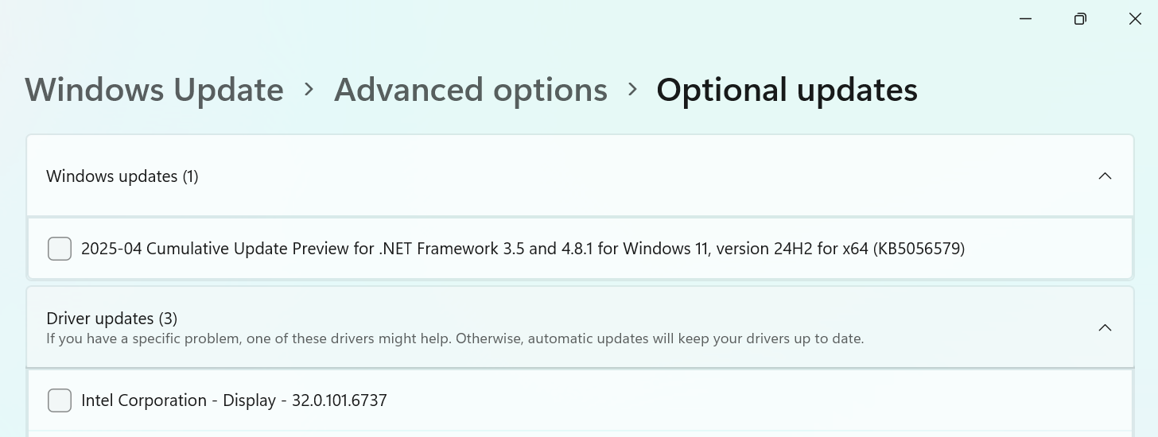The height and width of the screenshot is (437, 1158).
Task: Click chevron separator before Optional updates
Action: tap(632, 90)
